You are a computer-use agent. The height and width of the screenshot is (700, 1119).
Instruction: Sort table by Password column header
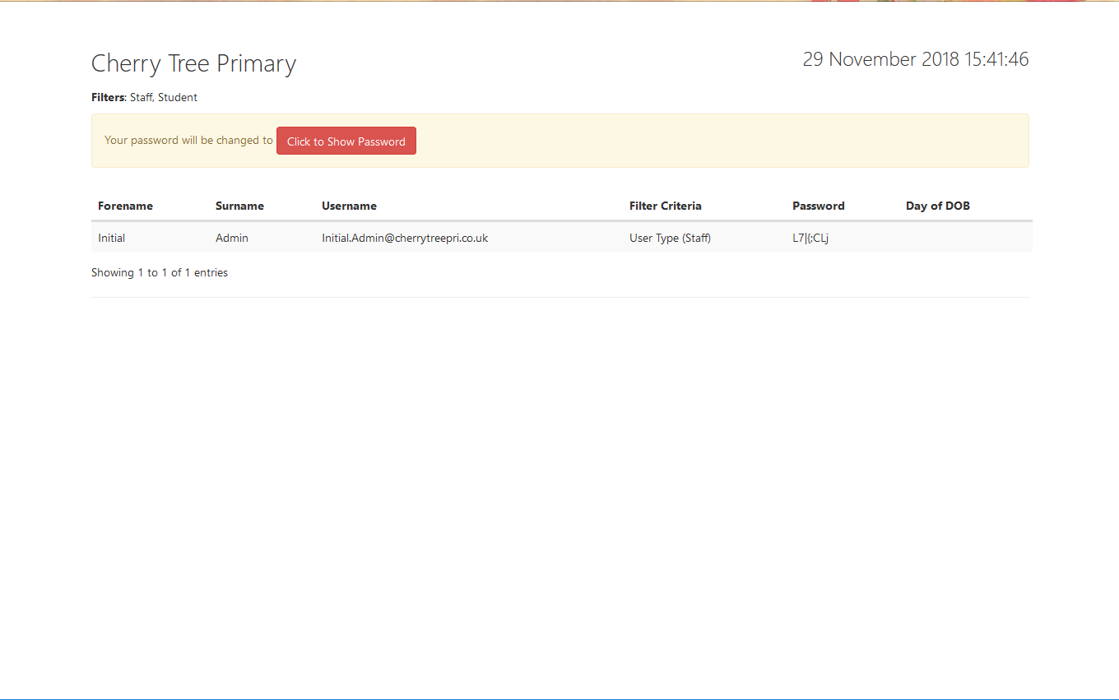(819, 206)
